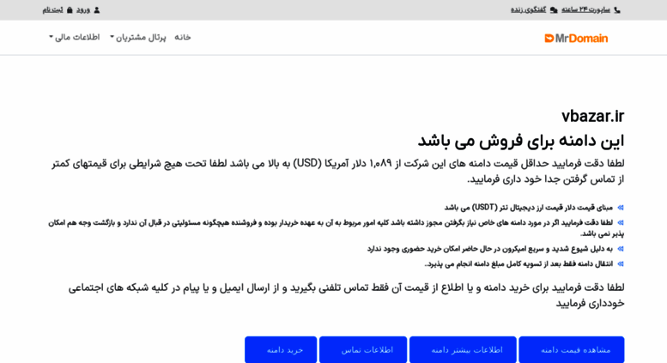Click the phone icon beside 24-hour support
The height and width of the screenshot is (363, 667).
(x=617, y=9)
